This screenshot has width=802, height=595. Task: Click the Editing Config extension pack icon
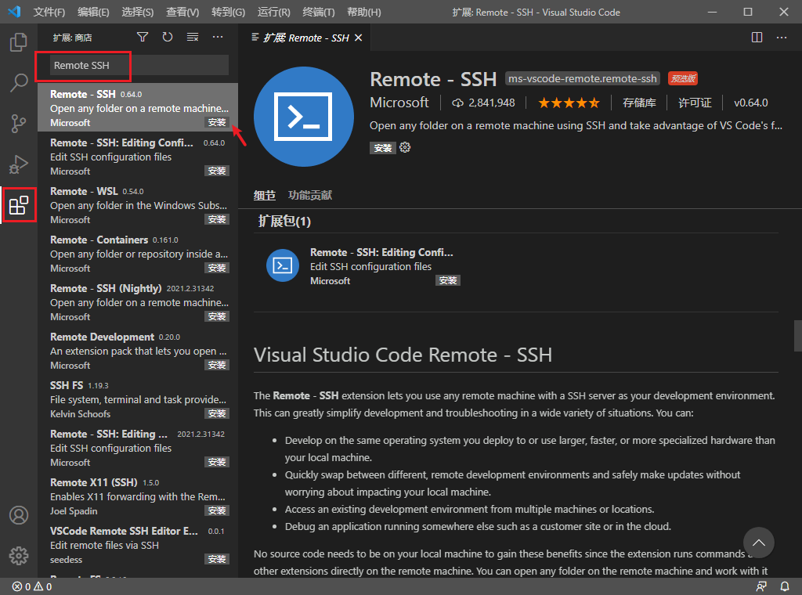[282, 265]
